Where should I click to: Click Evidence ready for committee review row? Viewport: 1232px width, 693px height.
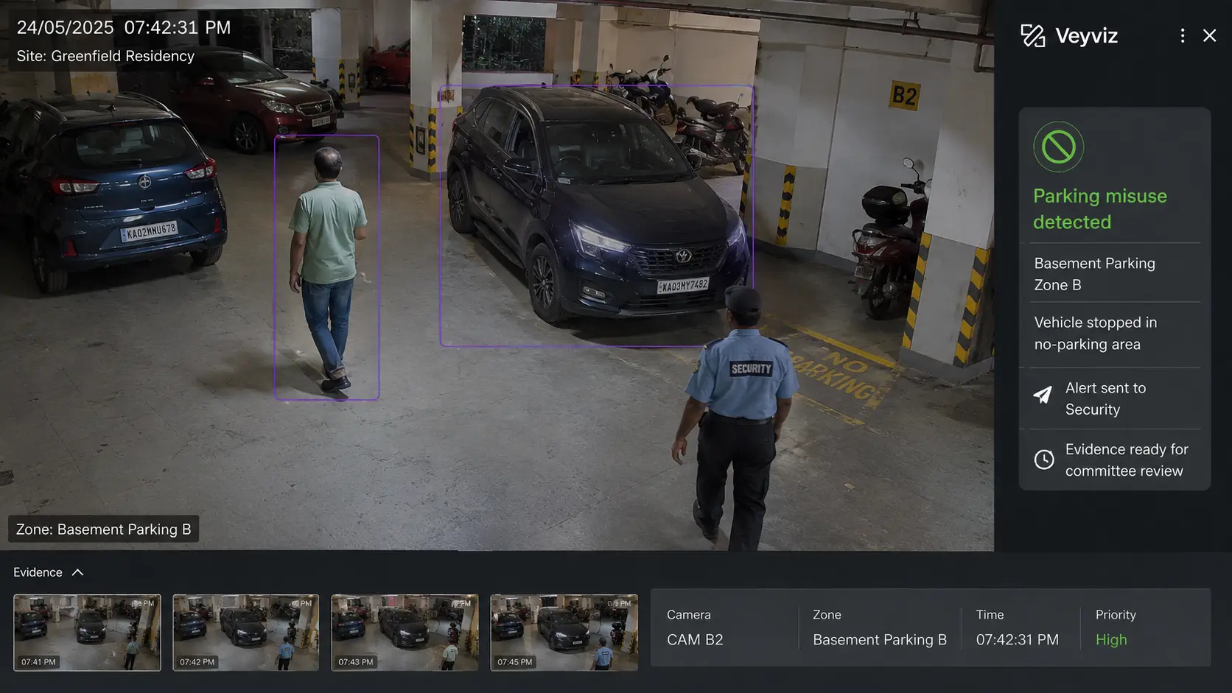[1114, 460]
